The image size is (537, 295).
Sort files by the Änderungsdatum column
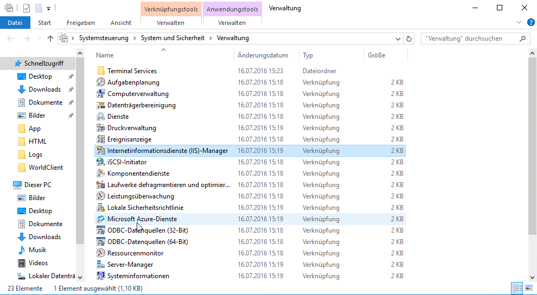(263, 55)
